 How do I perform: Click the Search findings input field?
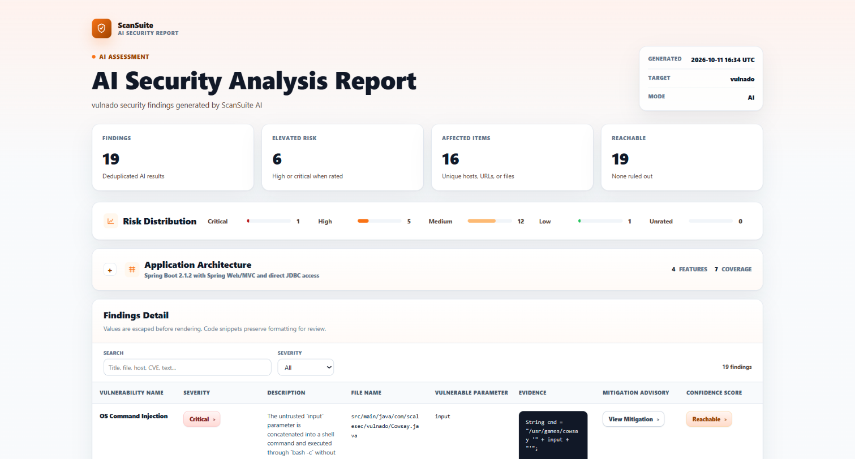pyautogui.click(x=187, y=367)
